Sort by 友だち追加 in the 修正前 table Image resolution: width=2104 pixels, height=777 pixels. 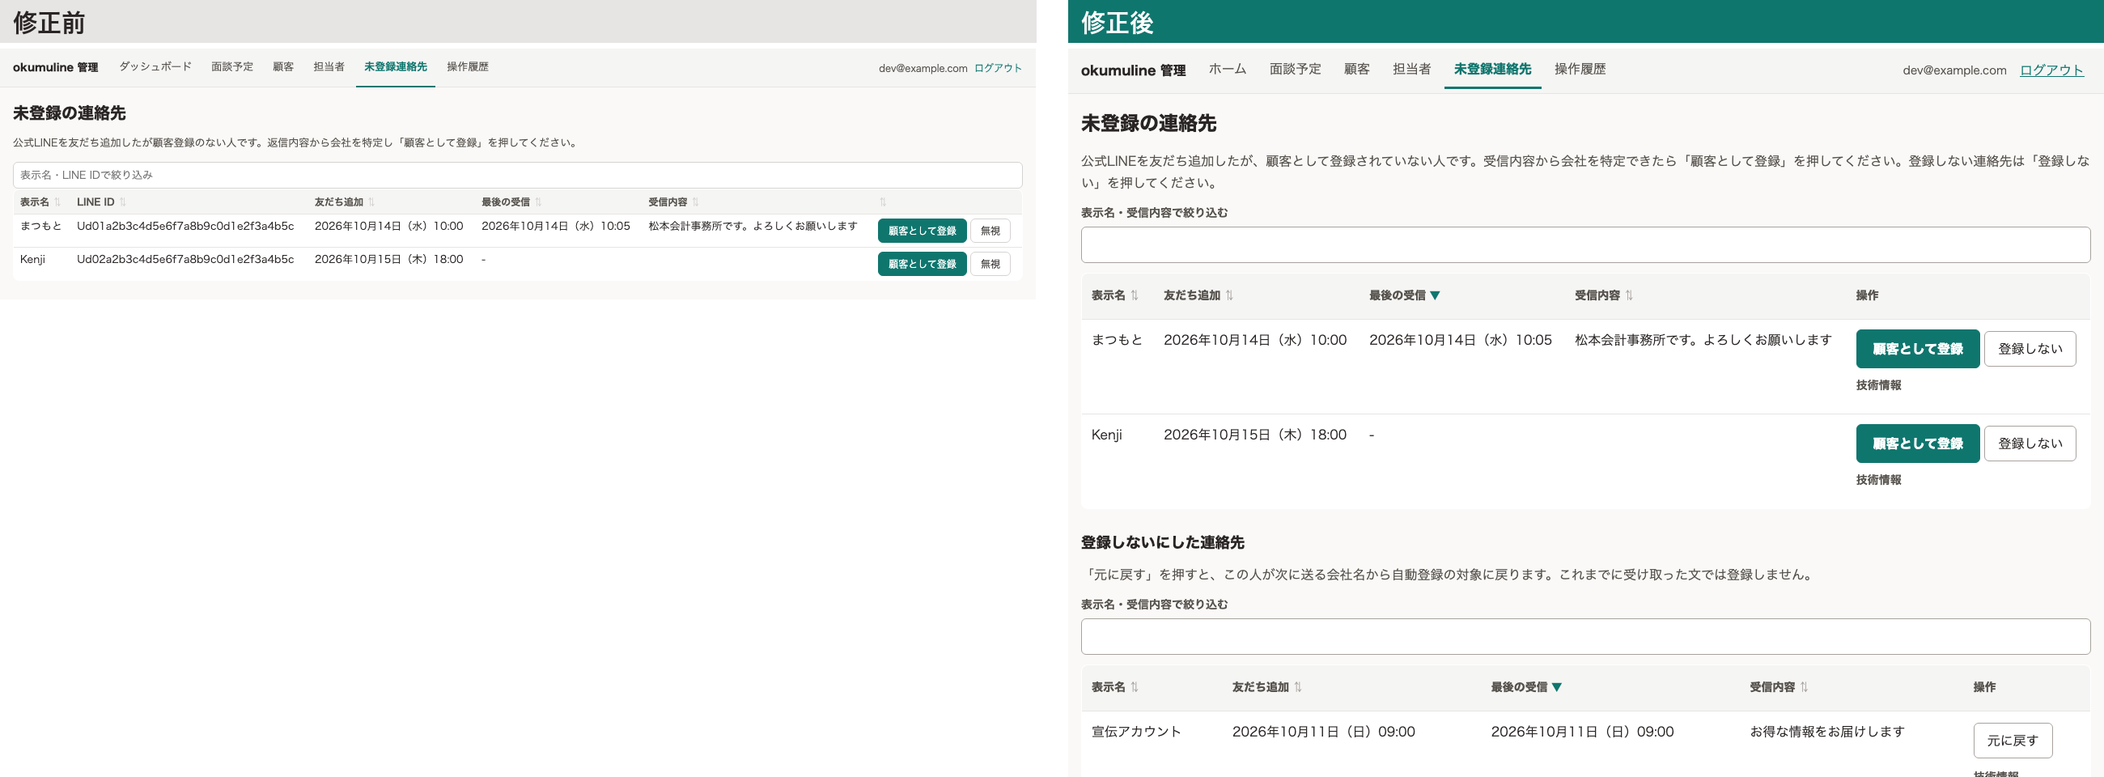pos(345,202)
